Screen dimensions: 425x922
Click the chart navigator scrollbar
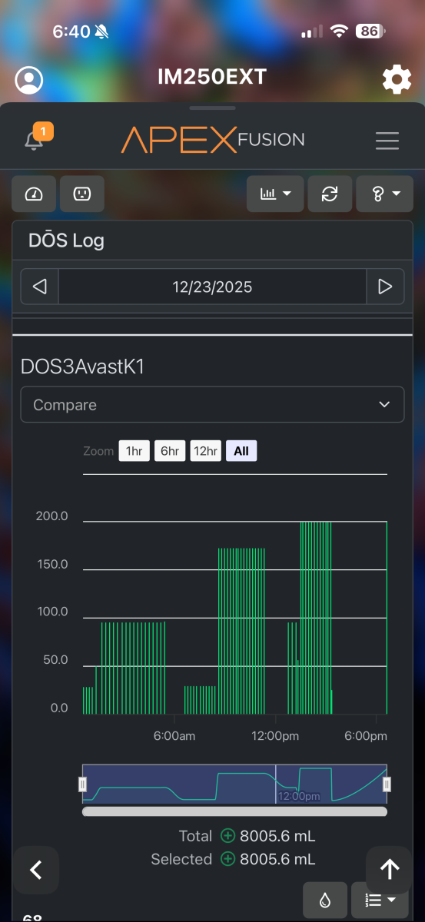234,811
